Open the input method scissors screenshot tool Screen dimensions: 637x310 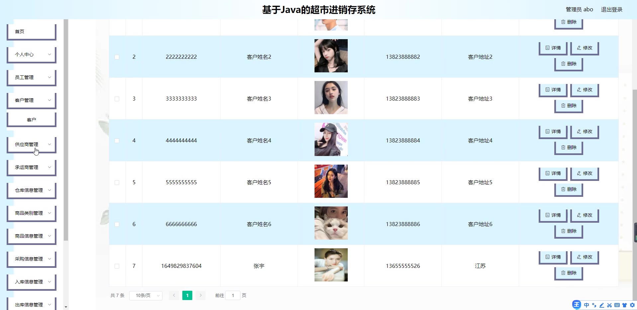pos(609,305)
